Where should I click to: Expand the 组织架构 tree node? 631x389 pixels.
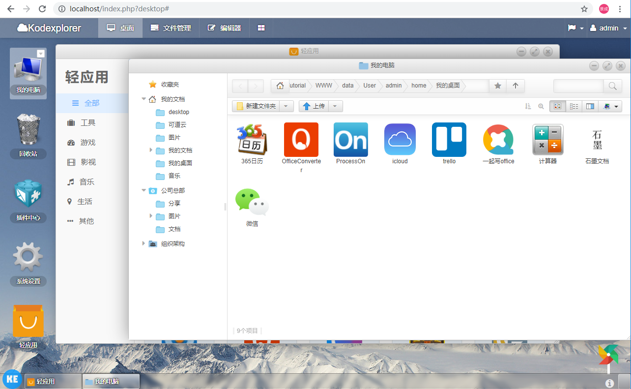tap(143, 243)
